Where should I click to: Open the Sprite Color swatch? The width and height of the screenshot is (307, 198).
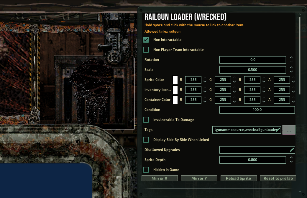click(176, 80)
